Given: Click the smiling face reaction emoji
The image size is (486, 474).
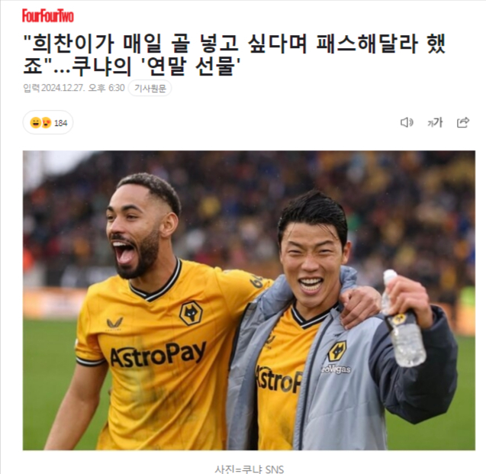Looking at the screenshot, I should tap(35, 123).
